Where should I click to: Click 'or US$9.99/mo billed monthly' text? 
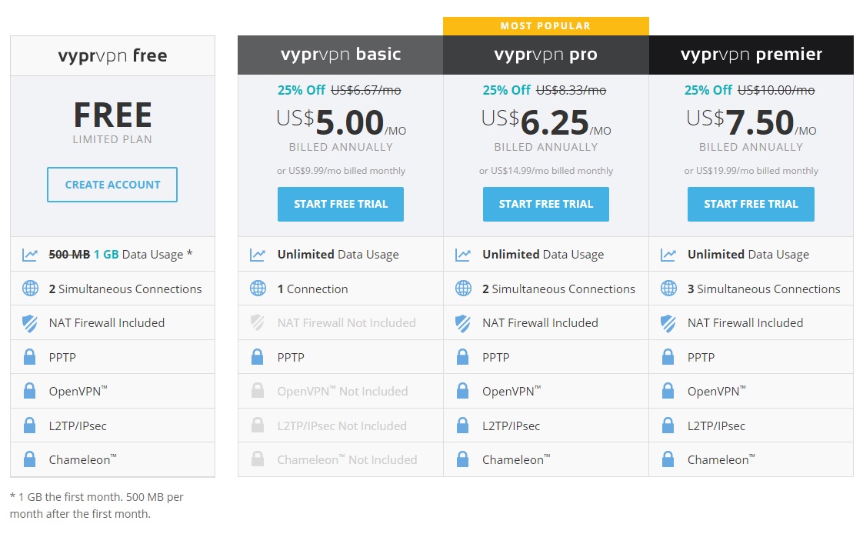[341, 171]
